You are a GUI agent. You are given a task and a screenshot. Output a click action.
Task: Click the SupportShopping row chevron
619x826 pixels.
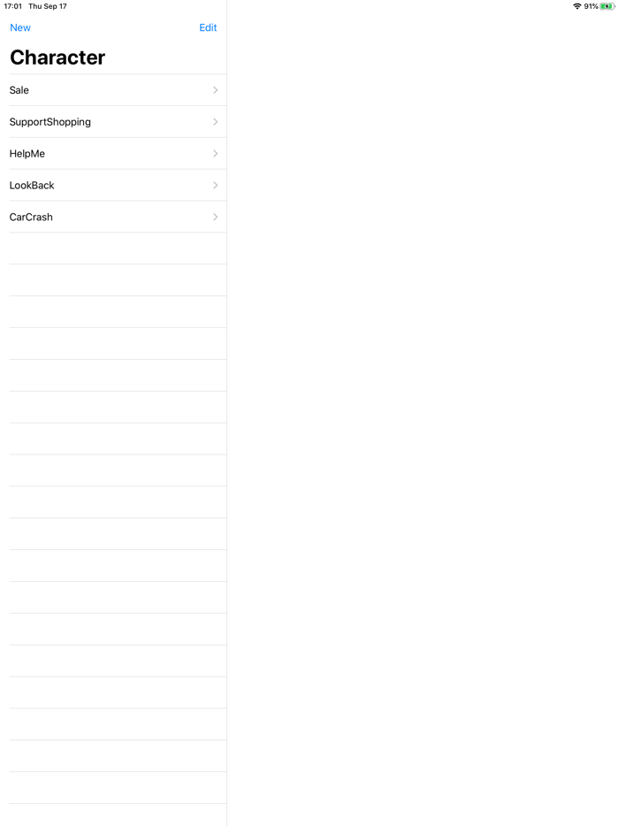tap(215, 122)
